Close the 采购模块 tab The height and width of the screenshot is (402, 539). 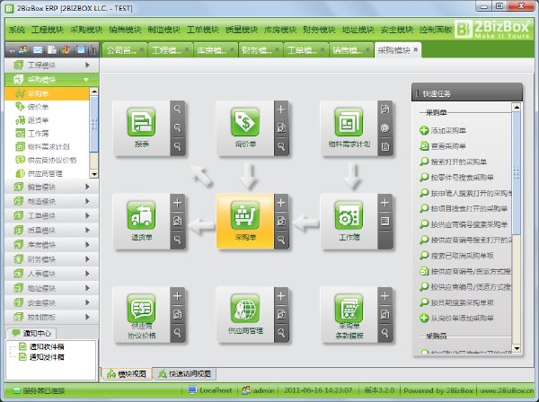click(x=416, y=49)
